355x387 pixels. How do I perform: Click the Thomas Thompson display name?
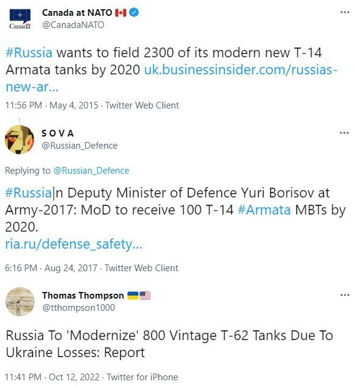click(x=83, y=296)
